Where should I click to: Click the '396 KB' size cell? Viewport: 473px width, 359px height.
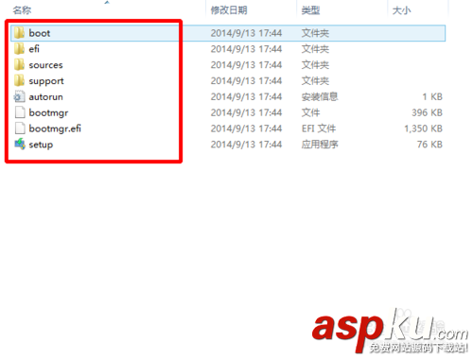coord(428,112)
